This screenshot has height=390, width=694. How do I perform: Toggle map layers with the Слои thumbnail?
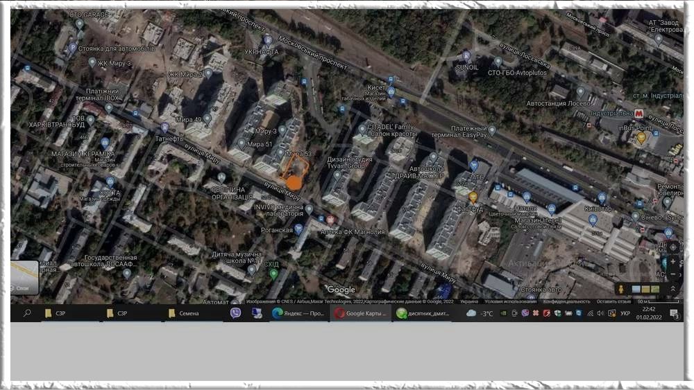tap(24, 277)
